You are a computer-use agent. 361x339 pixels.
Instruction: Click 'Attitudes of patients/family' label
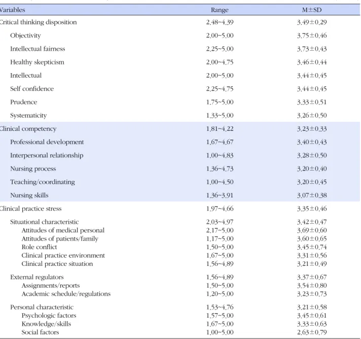point(60,239)
